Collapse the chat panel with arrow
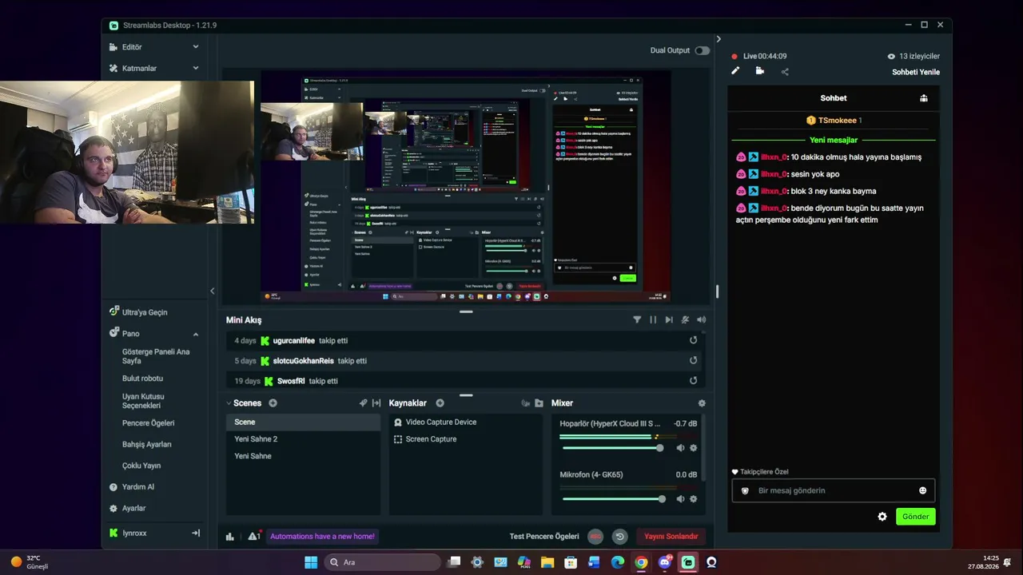The height and width of the screenshot is (575, 1023). (x=718, y=39)
